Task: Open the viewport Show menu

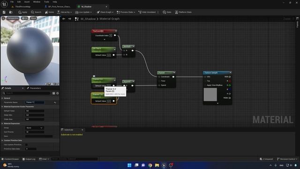Action: click(x=33, y=18)
